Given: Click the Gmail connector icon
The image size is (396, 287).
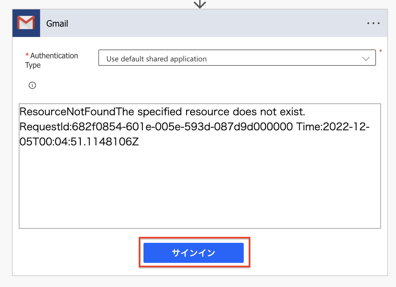Looking at the screenshot, I should click(26, 23).
